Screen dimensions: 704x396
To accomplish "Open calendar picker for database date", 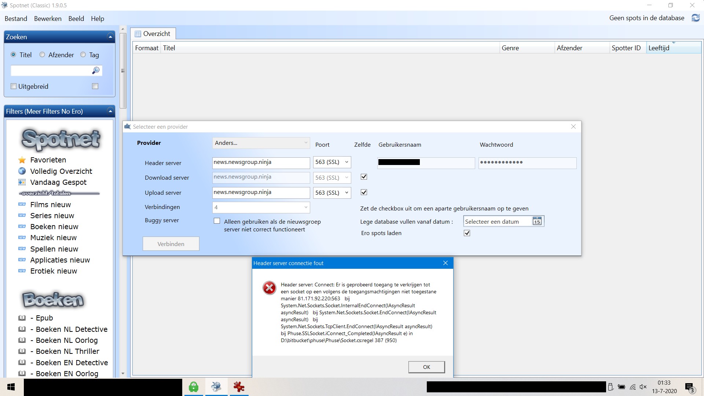I will (537, 221).
